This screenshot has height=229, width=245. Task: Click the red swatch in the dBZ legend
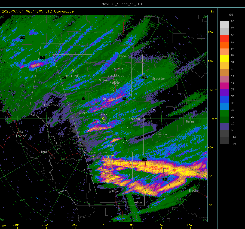224,38
